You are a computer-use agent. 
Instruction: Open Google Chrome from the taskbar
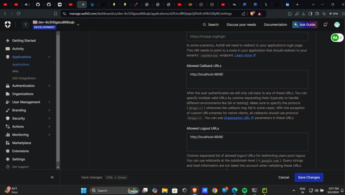tap(215, 190)
